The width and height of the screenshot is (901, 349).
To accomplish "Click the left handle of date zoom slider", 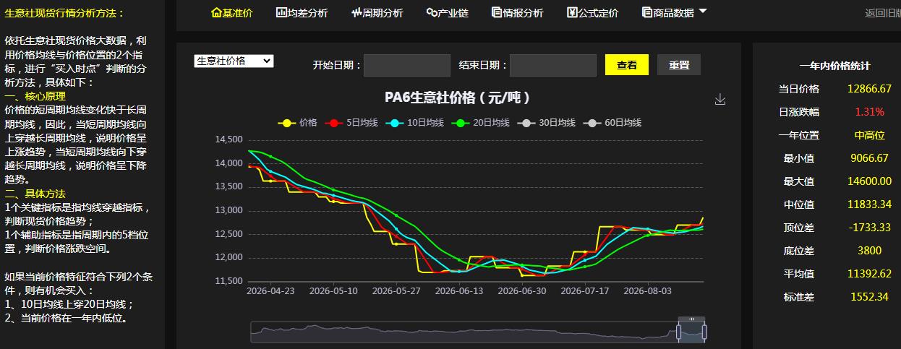I will (679, 332).
